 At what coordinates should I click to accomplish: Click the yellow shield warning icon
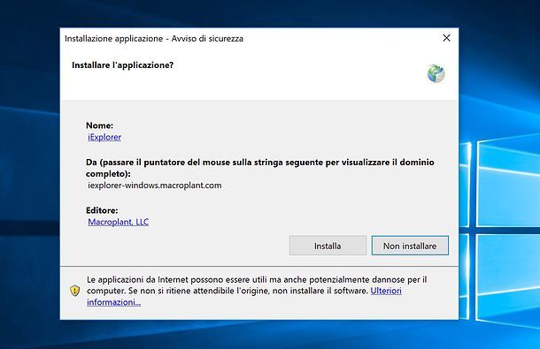pos(74,291)
